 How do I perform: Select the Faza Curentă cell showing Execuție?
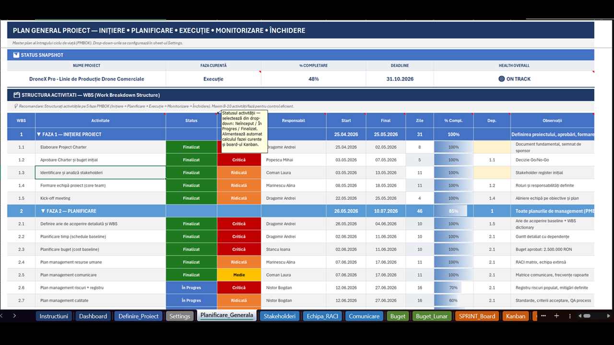click(213, 79)
